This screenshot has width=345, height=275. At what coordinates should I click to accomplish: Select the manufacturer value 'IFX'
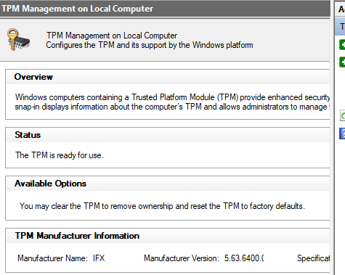point(99,258)
